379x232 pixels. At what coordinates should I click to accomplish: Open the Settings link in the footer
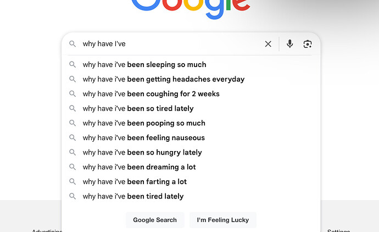click(x=339, y=231)
